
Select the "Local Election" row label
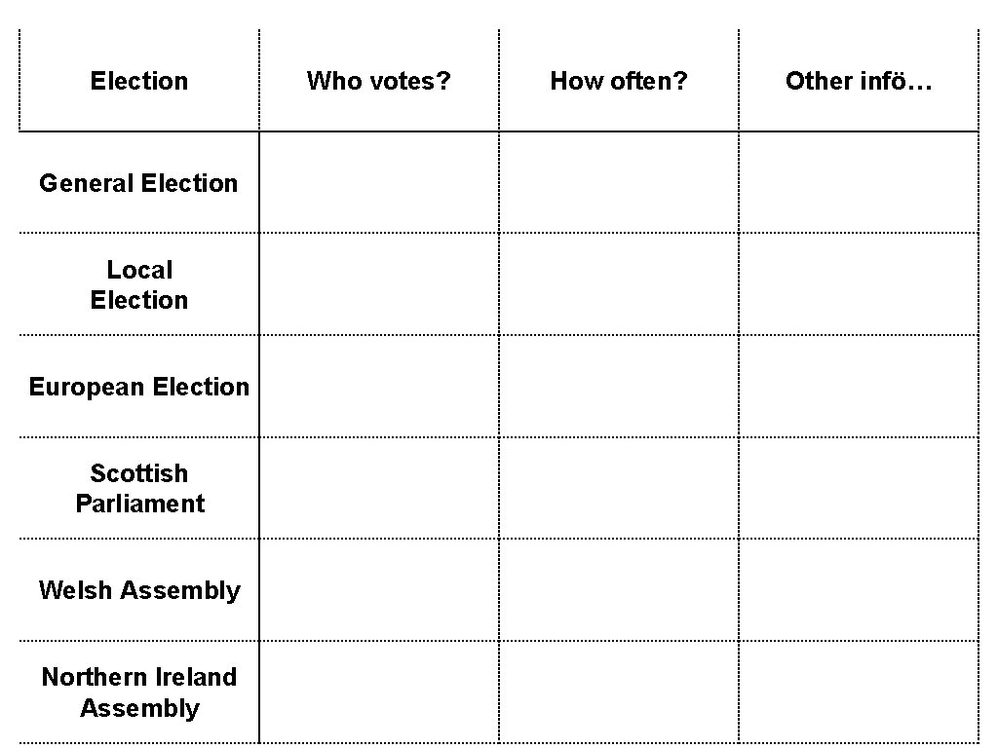(139, 284)
